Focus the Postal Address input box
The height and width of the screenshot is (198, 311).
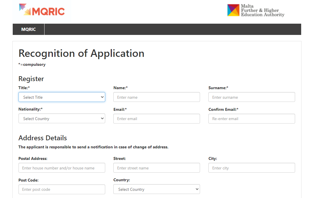pos(62,168)
